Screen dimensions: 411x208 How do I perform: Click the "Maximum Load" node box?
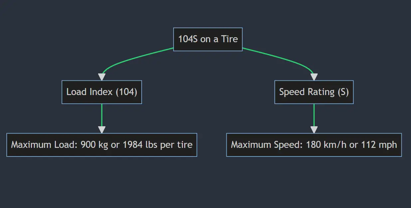[102, 145]
